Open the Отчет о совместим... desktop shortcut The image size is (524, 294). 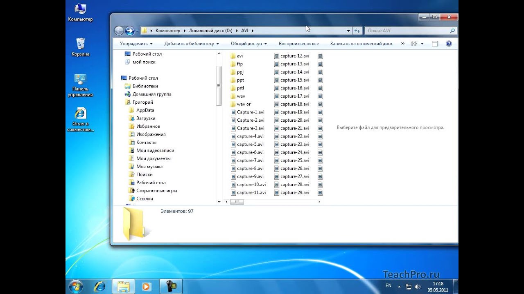point(80,120)
